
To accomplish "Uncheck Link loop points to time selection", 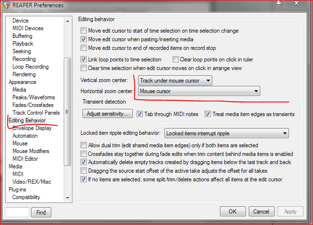I will tap(83, 59).
